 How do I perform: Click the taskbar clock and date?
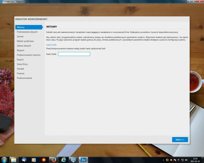click(195, 160)
